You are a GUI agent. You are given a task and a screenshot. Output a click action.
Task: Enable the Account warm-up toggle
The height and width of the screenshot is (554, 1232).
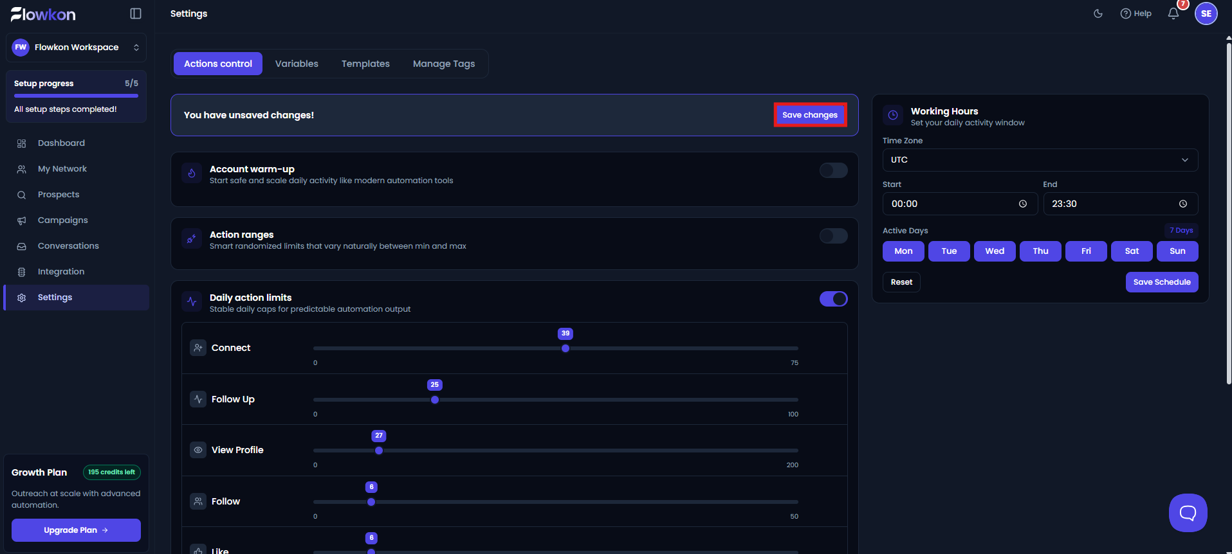tap(833, 170)
